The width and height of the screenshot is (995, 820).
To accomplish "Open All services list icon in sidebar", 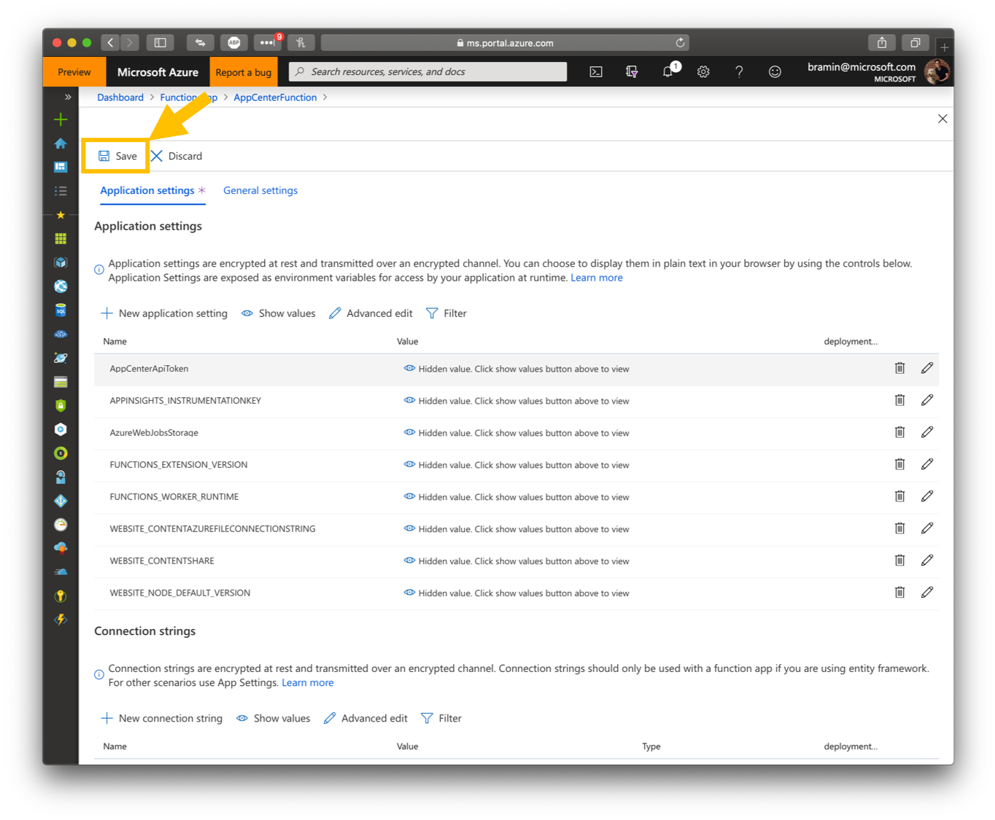I will point(61,191).
